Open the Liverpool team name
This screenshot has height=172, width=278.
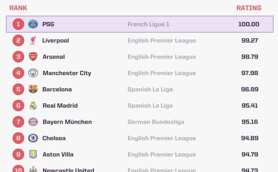(x=55, y=41)
